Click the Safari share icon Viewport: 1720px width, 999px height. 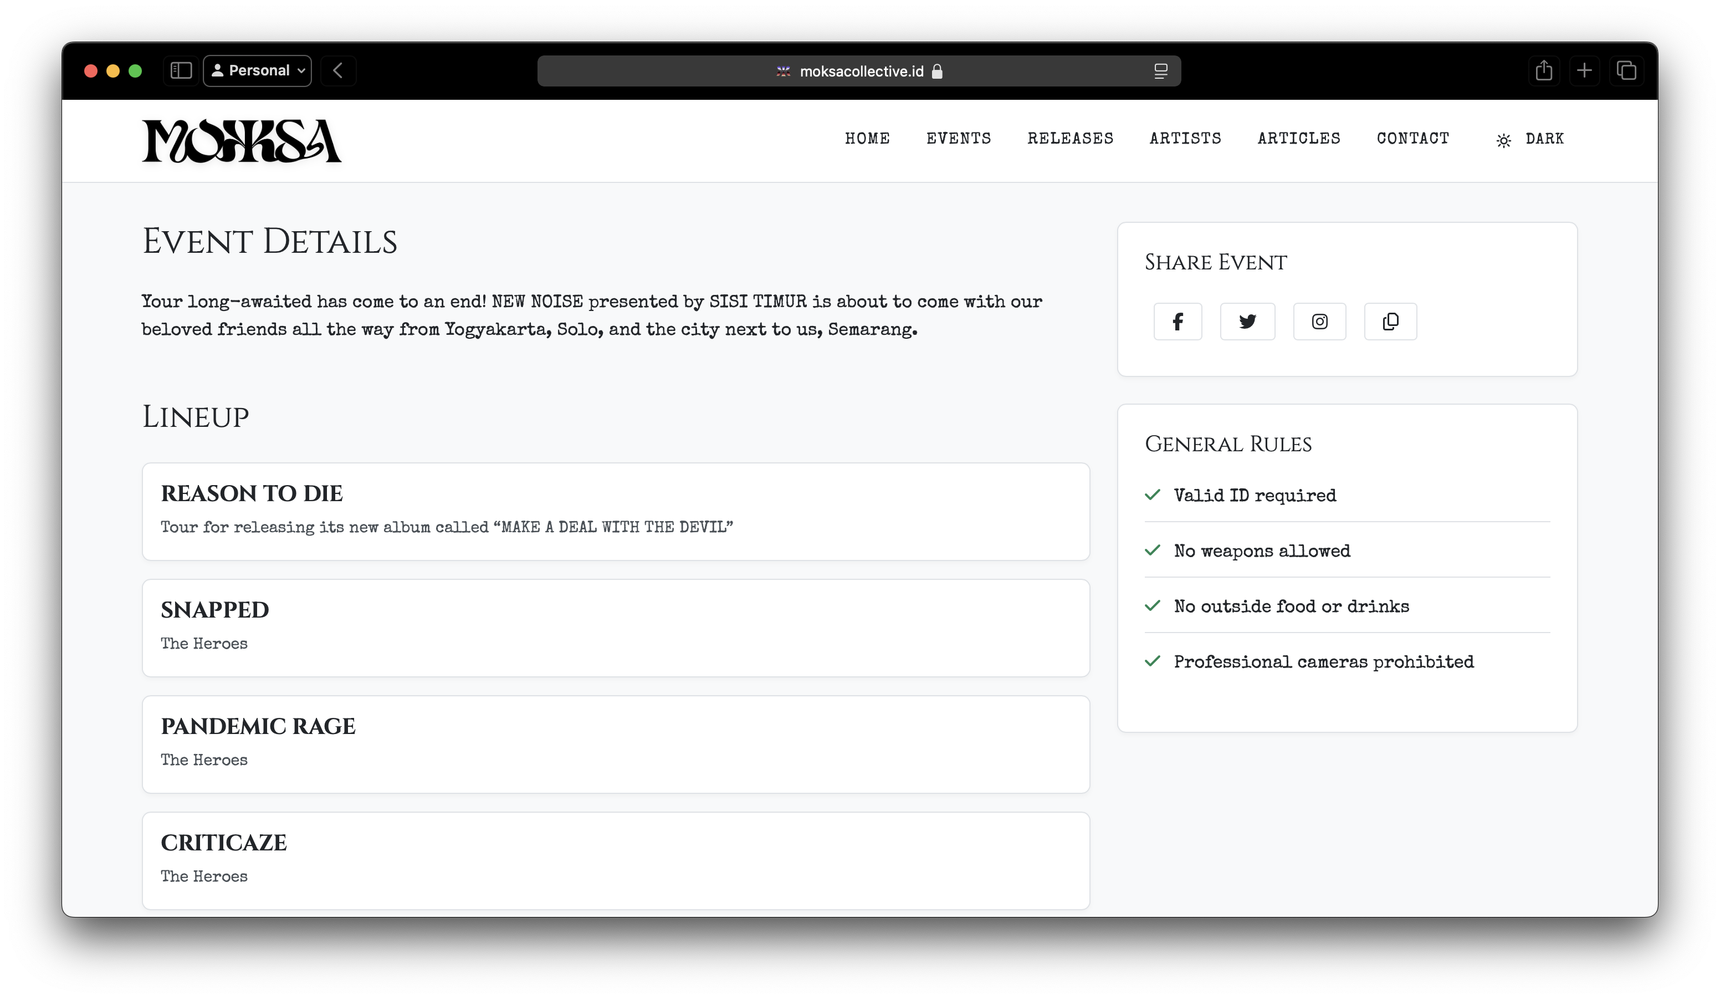pos(1544,70)
